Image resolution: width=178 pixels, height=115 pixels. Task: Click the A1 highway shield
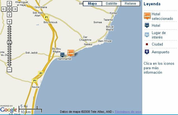pyautogui.click(x=41, y=73)
